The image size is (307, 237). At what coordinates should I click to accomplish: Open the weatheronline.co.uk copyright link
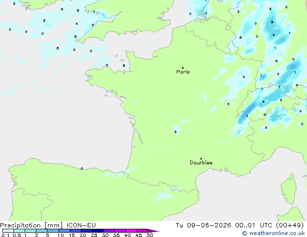[273, 233]
